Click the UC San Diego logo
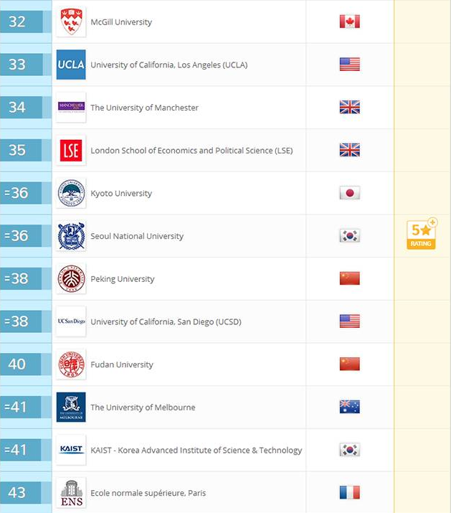 [71, 321]
